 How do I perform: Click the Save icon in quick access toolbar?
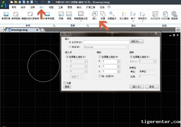point(20,2)
